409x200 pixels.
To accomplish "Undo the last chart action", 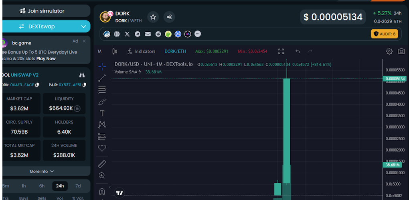I will tap(298, 51).
